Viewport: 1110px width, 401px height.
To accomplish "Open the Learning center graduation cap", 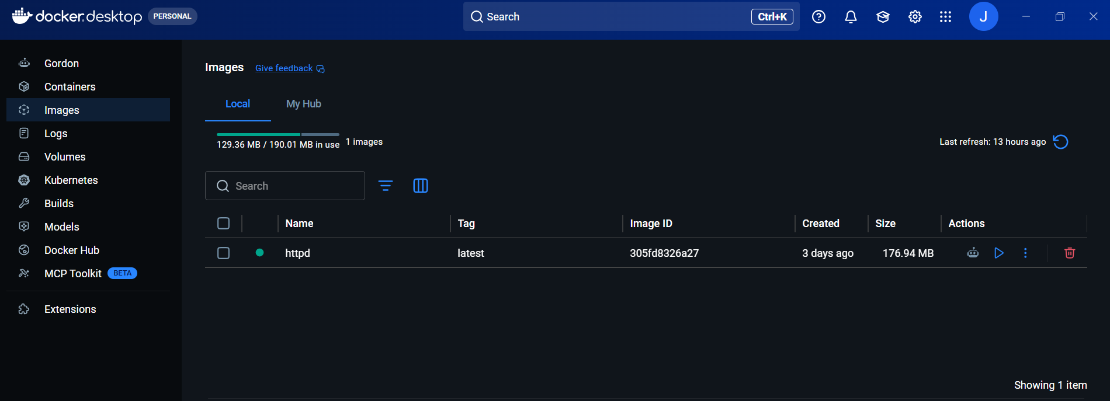I will (x=883, y=17).
